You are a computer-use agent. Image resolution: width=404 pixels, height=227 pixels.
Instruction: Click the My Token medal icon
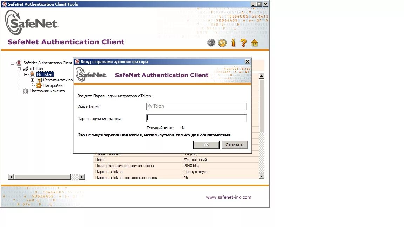pos(32,74)
